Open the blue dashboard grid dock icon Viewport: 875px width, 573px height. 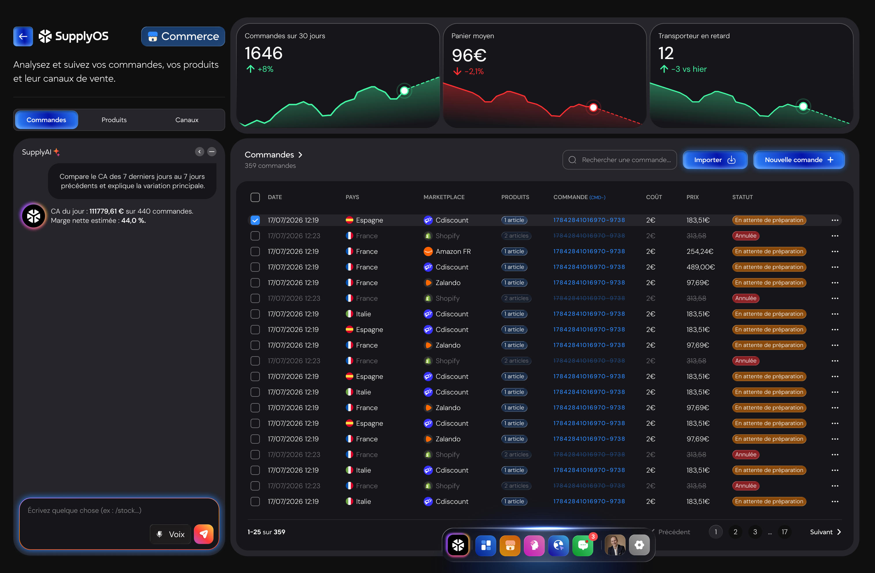click(486, 545)
